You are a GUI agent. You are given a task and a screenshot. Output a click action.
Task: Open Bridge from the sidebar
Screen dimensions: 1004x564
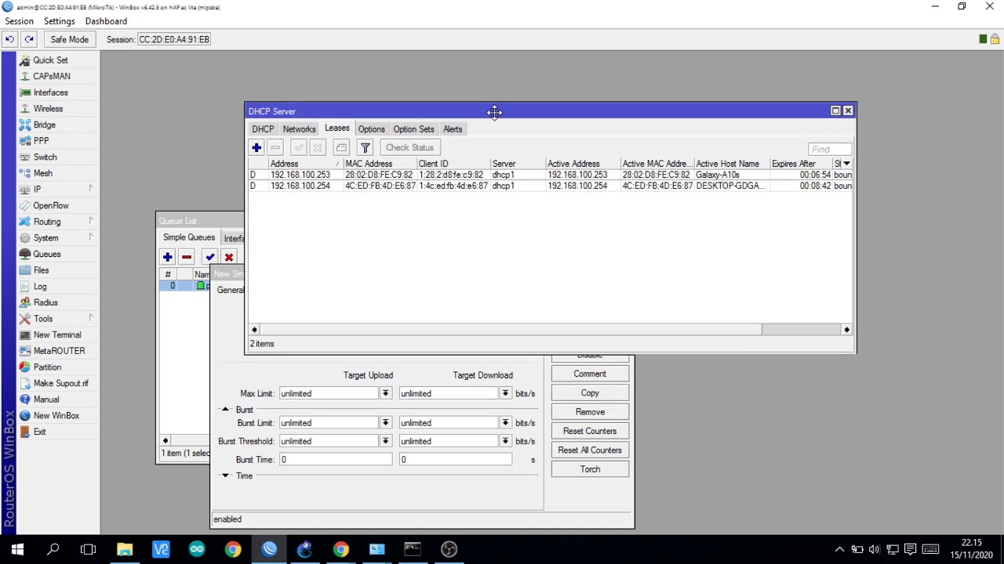[x=44, y=125]
